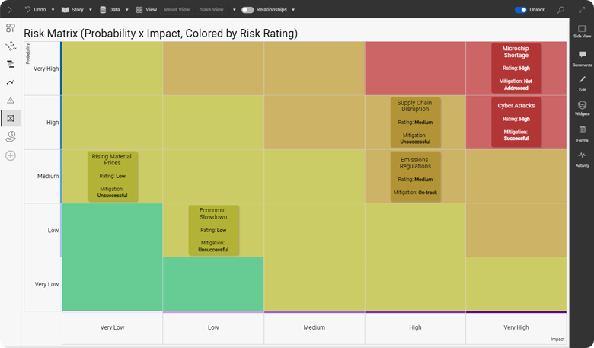Expand the Data dropdown arrow
The width and height of the screenshot is (594, 348).
(x=126, y=10)
